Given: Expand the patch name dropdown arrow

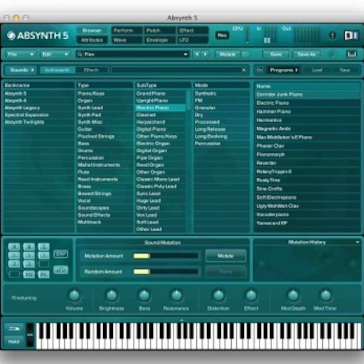Looking at the screenshot, I should point(186,54).
